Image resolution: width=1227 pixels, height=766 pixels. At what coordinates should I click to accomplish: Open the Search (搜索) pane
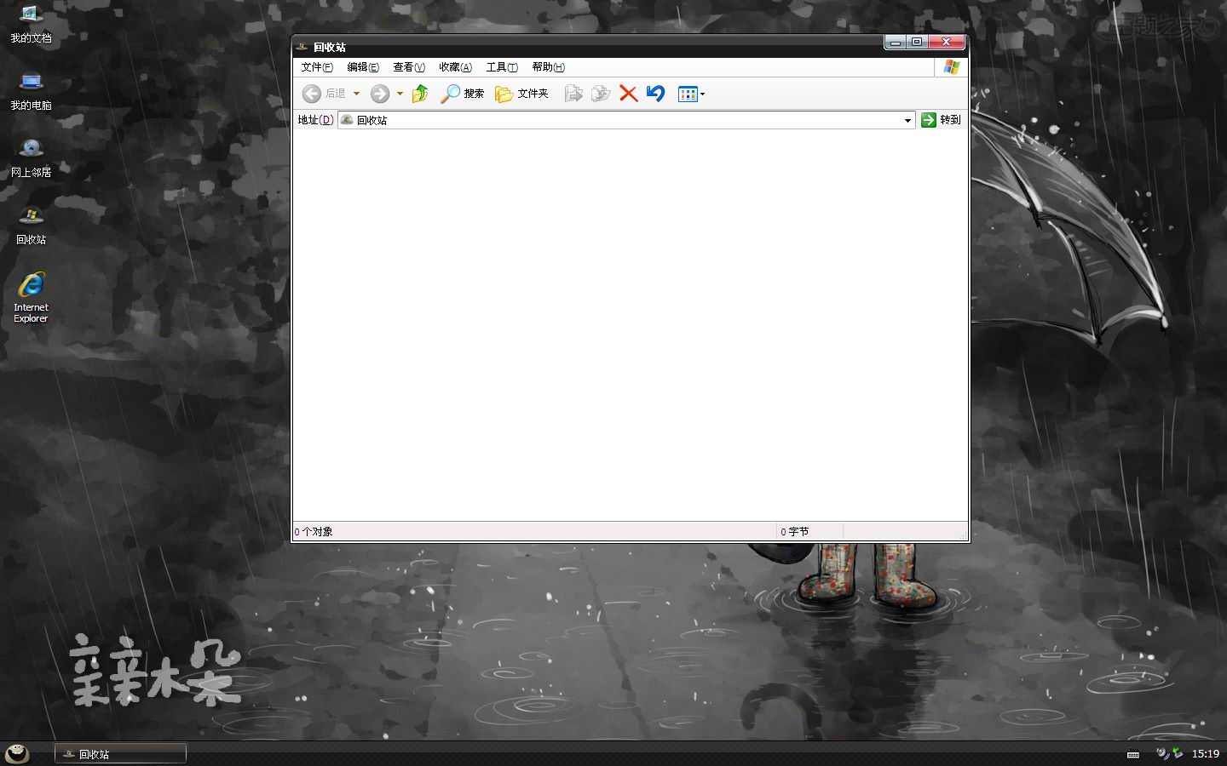click(x=462, y=94)
